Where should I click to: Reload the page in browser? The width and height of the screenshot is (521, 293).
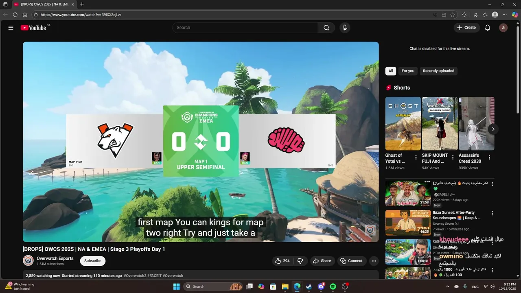tap(15, 15)
